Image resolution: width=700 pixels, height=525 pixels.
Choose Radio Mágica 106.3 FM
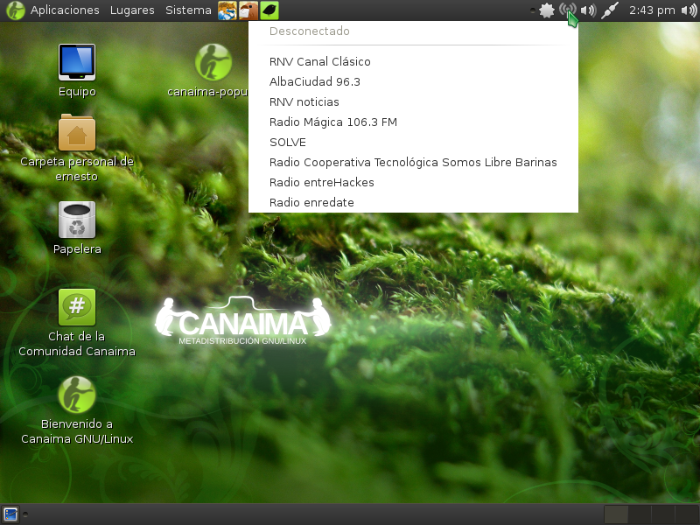click(x=333, y=122)
